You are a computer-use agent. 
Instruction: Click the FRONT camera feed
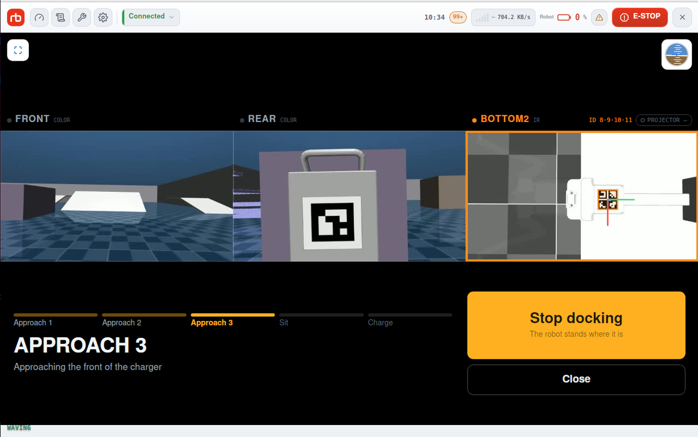coord(117,196)
